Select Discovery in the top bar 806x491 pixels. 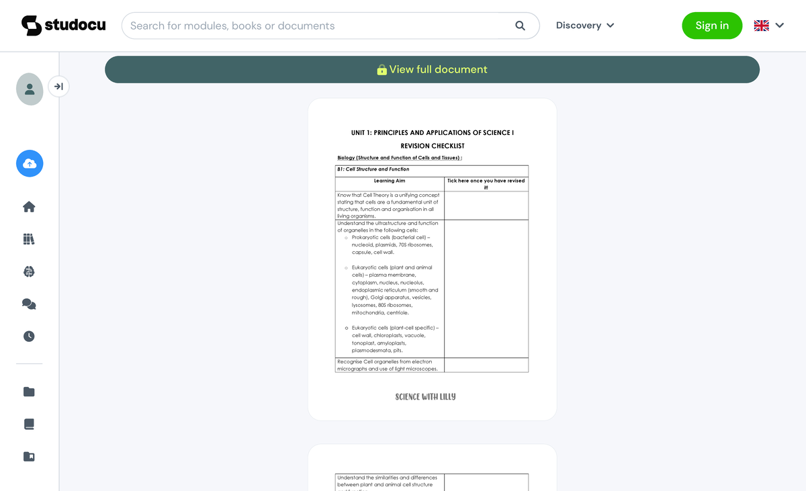579,25
